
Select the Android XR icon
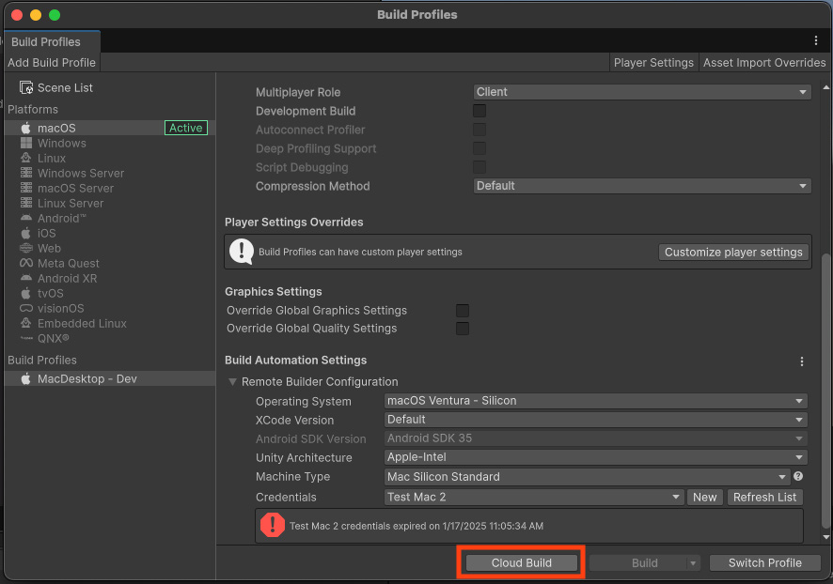pos(26,278)
